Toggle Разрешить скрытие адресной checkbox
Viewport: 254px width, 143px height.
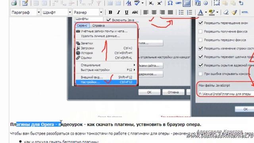pos(200,65)
